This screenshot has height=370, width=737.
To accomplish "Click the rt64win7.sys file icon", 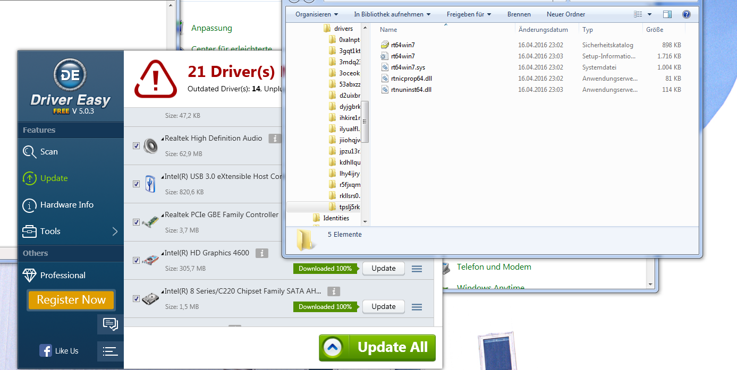I will [x=385, y=67].
